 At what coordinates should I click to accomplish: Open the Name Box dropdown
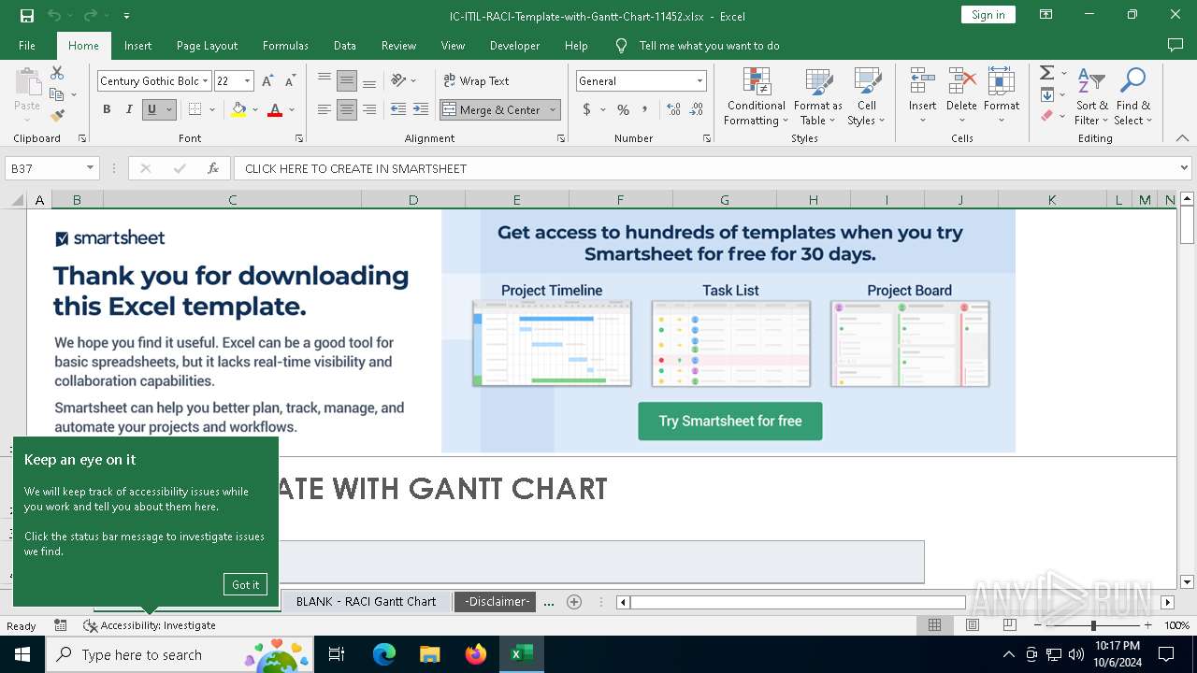90,168
